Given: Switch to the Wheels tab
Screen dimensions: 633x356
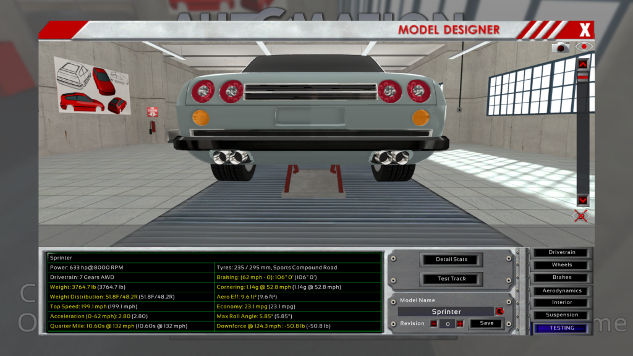Looking at the screenshot, I should point(562,265).
